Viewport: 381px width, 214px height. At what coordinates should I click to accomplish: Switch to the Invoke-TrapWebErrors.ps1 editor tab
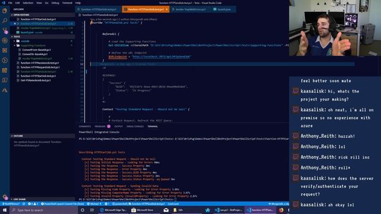(x=190, y=10)
